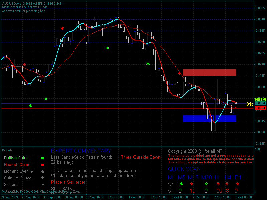Image resolution: width=267 pixels, height=200 pixels.
Task: Click the green asterisk icon under M5
Action: pos(181,184)
